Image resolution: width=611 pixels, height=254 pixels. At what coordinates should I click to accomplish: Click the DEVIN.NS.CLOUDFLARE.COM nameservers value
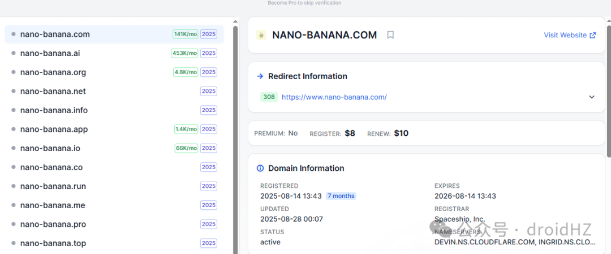(515, 242)
